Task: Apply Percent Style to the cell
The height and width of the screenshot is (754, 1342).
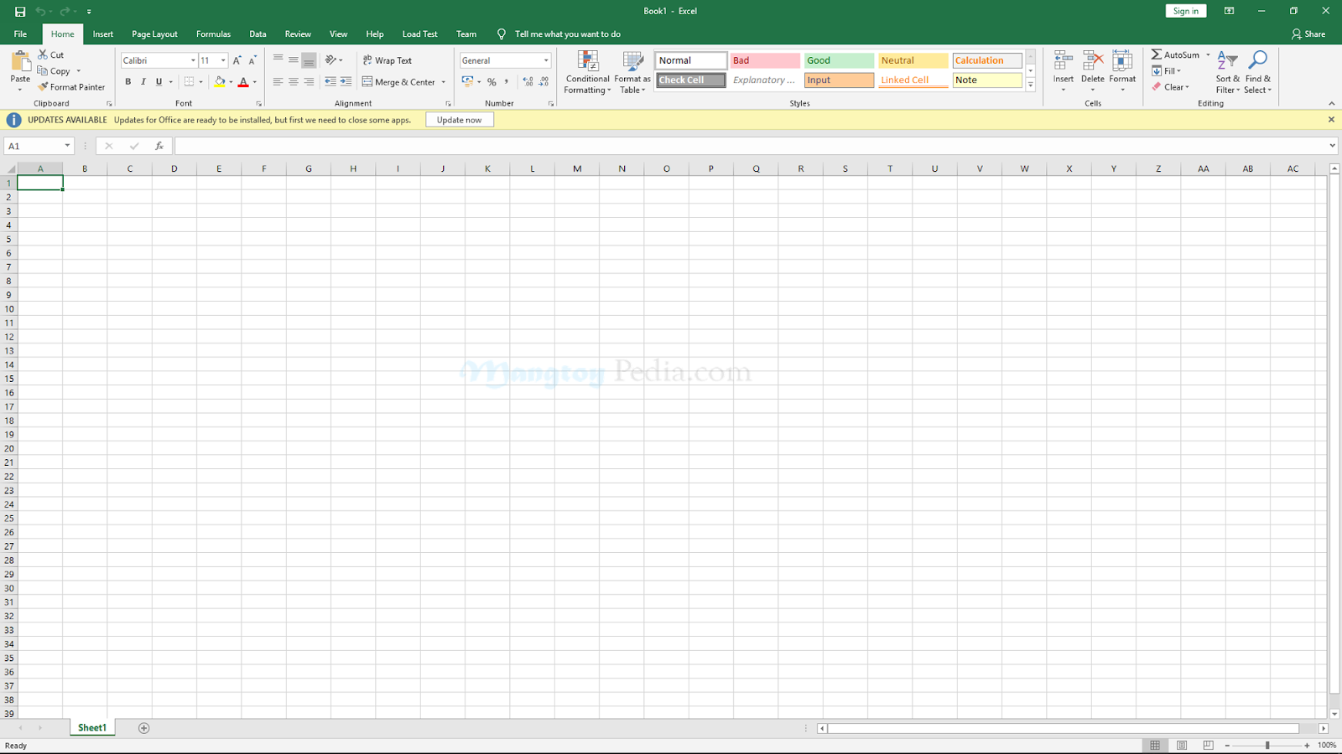Action: 492,81
